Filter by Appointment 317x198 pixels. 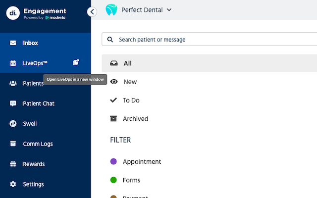[142, 162]
